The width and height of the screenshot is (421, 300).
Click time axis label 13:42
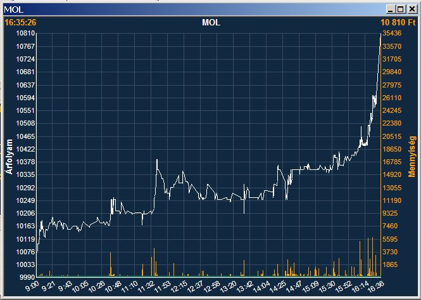(x=245, y=286)
